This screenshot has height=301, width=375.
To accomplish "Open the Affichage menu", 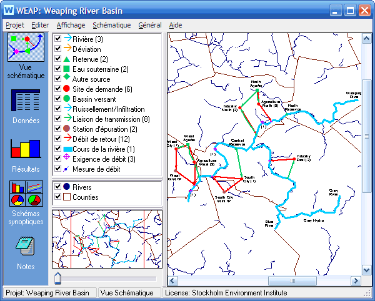I will coord(70,25).
